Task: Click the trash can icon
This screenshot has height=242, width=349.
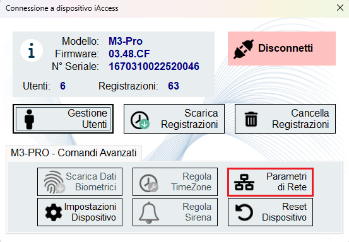Action: pyautogui.click(x=251, y=119)
